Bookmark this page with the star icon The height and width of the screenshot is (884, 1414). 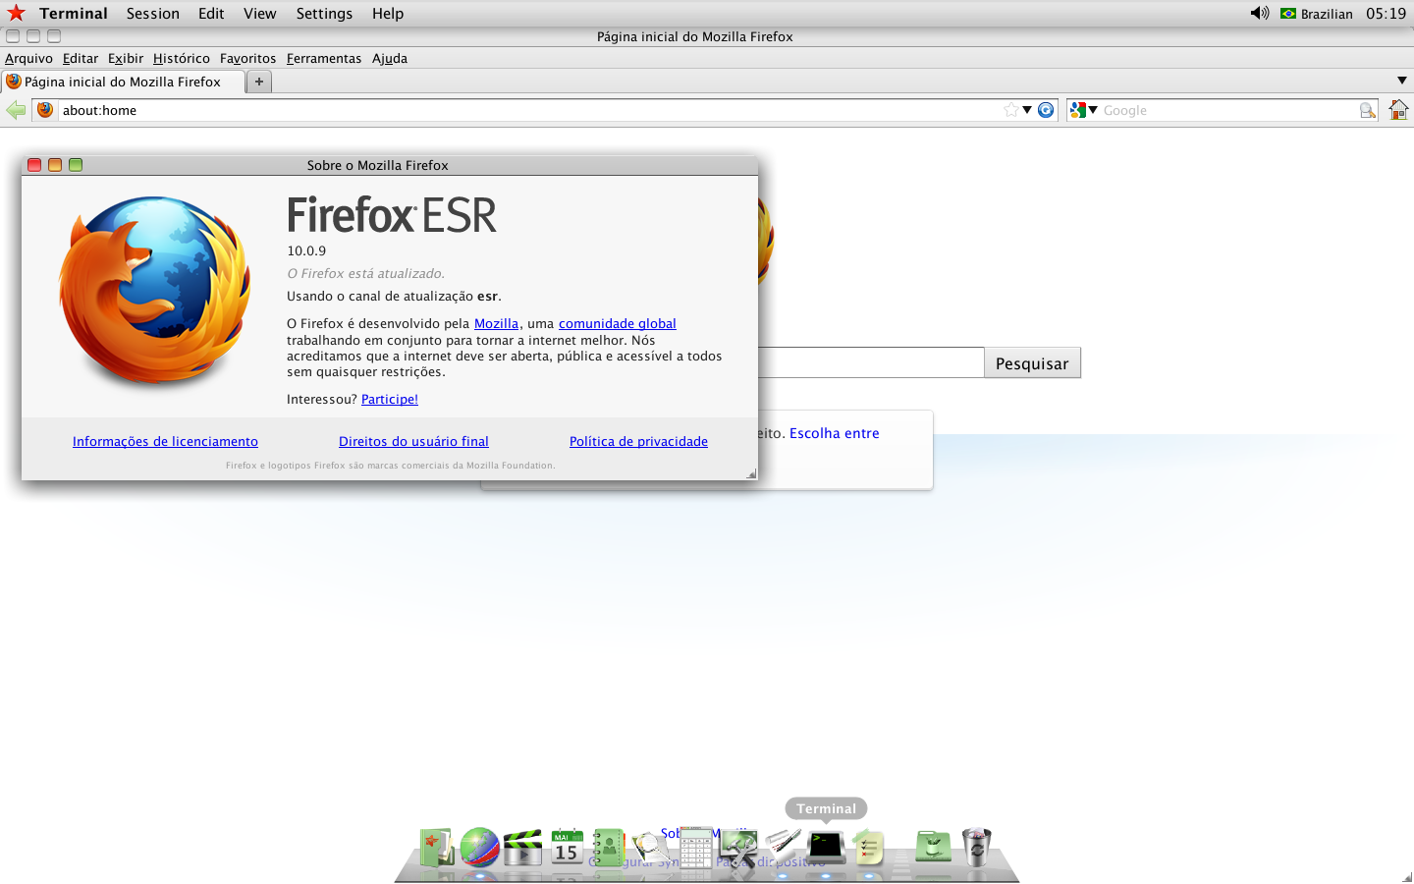coord(1010,110)
